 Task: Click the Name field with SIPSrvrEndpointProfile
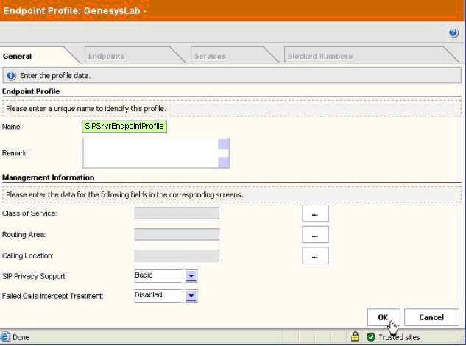125,126
